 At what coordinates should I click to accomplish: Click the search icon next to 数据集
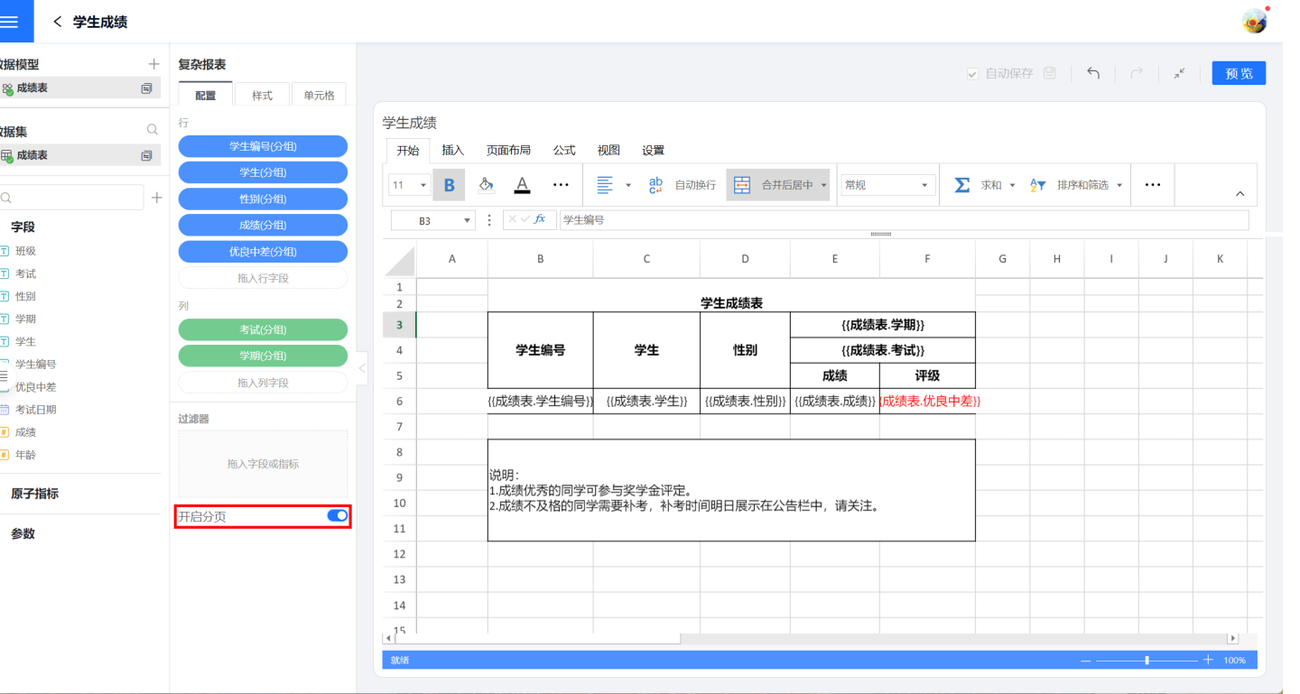coord(153,131)
